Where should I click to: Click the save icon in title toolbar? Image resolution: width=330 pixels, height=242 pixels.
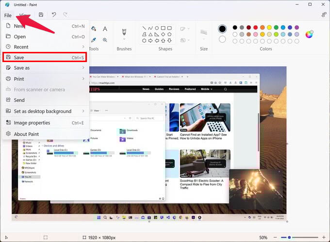point(41,15)
